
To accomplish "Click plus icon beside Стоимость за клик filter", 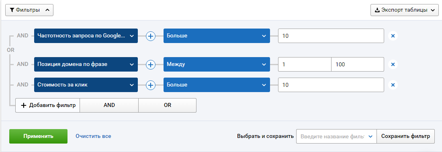I will coord(151,85).
